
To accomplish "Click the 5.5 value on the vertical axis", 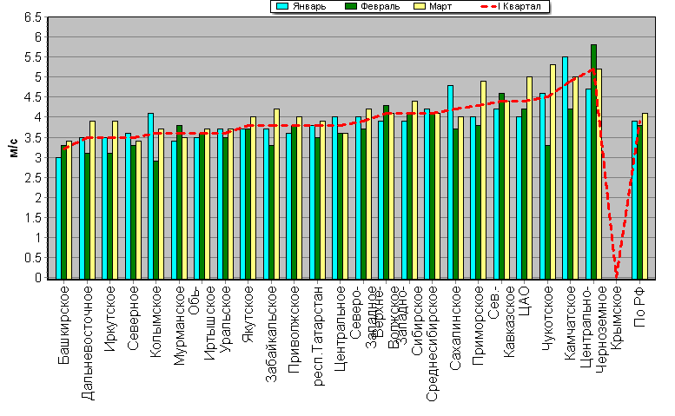I will click(x=33, y=57).
